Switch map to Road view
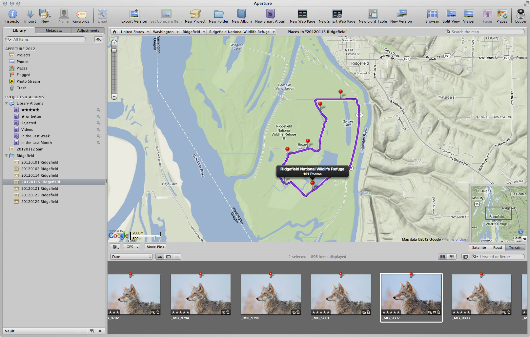530x337 pixels. 497,248
